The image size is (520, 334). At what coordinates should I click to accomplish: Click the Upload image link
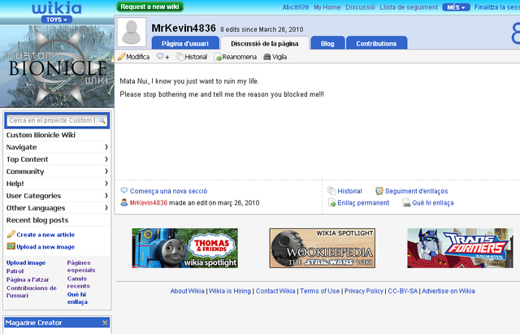click(x=26, y=262)
